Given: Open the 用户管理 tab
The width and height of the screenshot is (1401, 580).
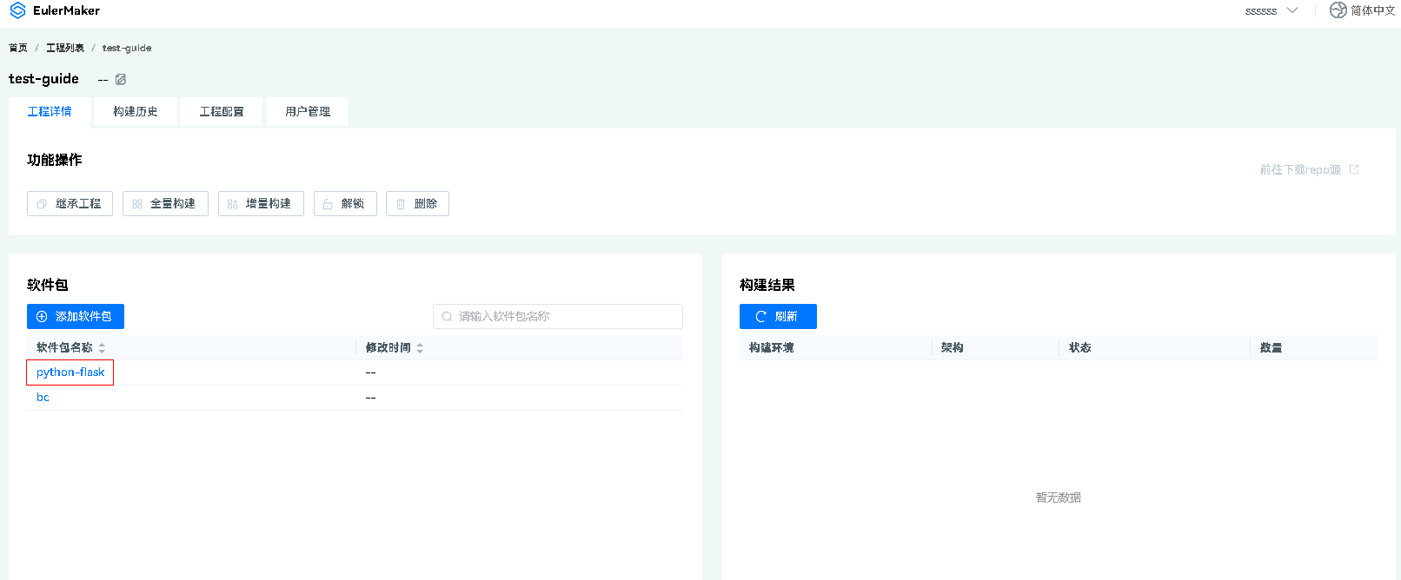Looking at the screenshot, I should pyautogui.click(x=308, y=112).
